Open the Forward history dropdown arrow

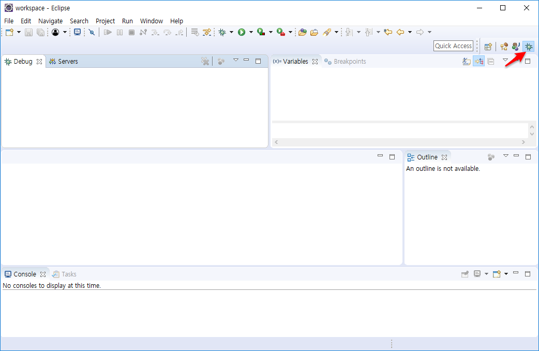pos(429,32)
